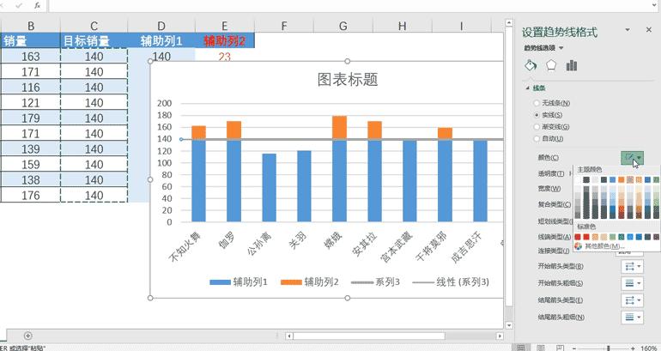Select 实线(S) solid line option
The height and width of the screenshot is (351, 661).
pyautogui.click(x=548, y=115)
